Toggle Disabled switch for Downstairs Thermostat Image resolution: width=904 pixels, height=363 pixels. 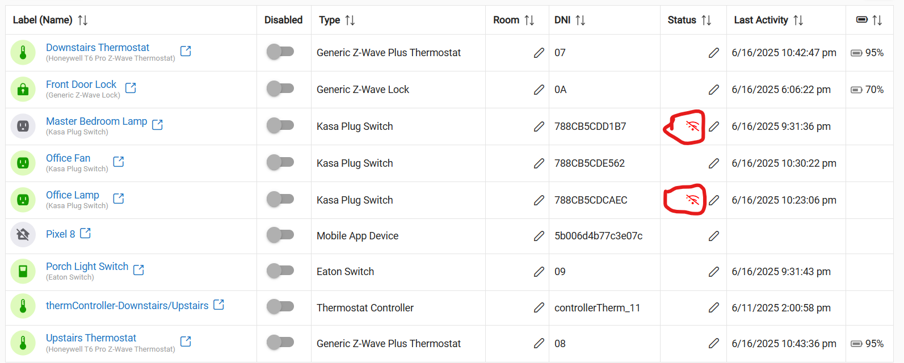point(280,52)
